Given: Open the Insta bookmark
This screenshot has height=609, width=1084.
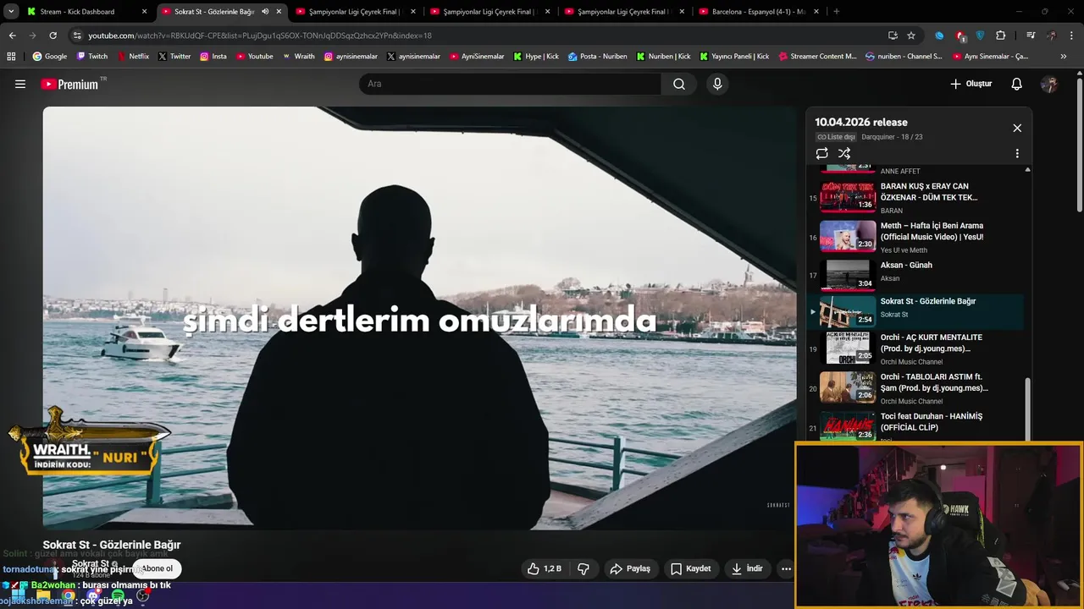Looking at the screenshot, I should tap(213, 57).
